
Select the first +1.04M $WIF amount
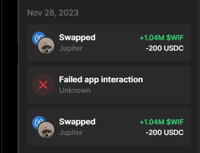click(161, 38)
